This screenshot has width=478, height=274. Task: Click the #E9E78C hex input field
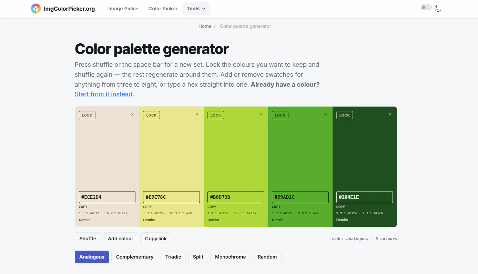pos(171,197)
